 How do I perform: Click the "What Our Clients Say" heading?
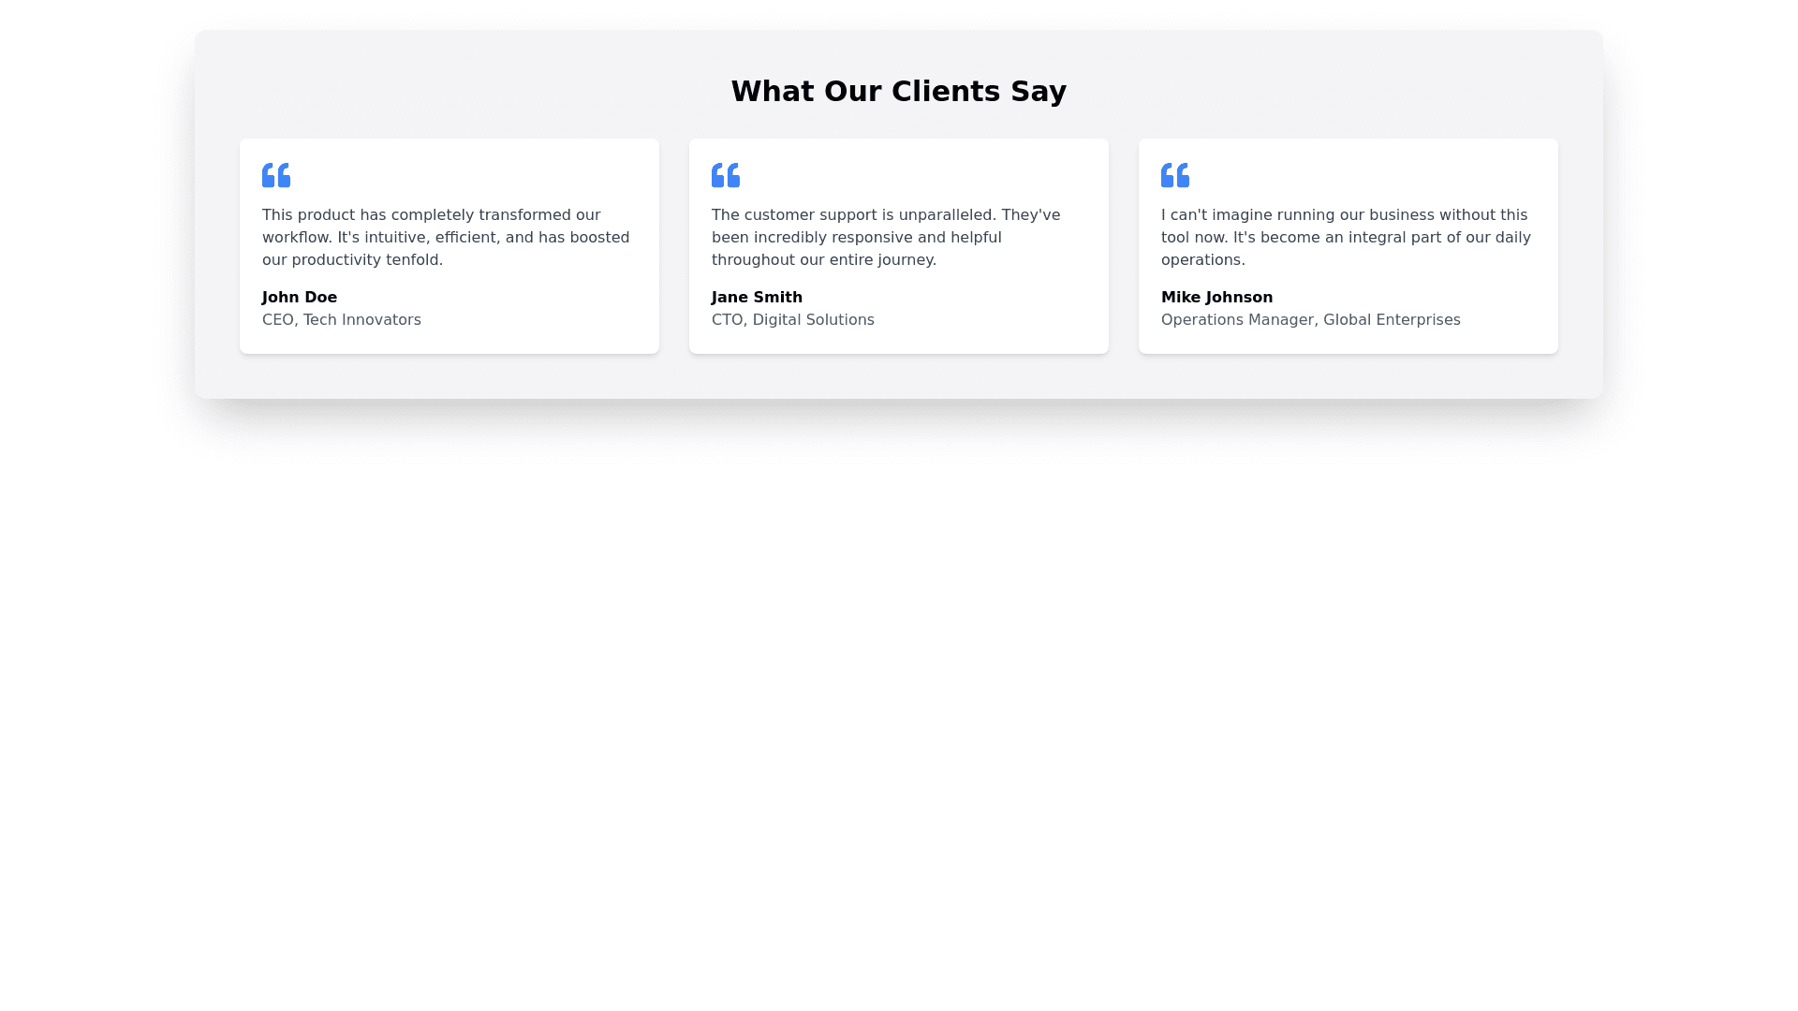[898, 91]
